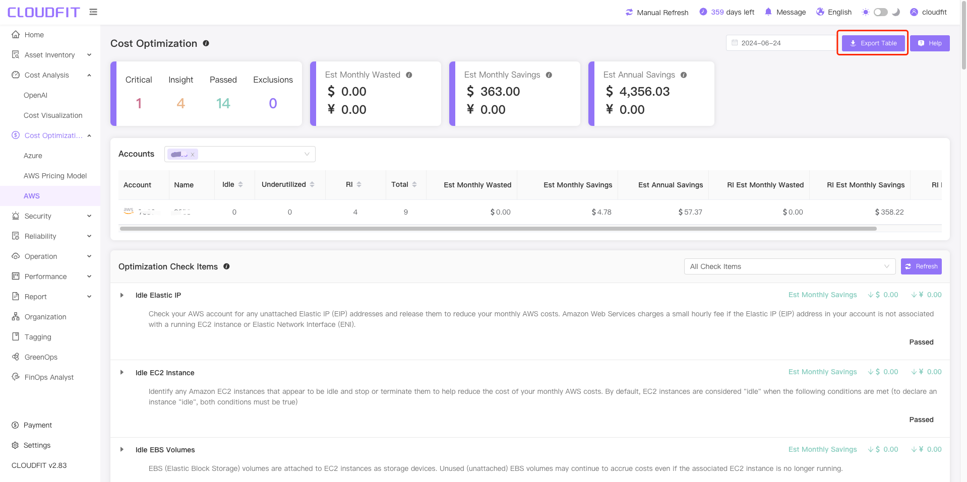This screenshot has height=482, width=967.
Task: Click the Payment icon in sidebar
Action: click(15, 425)
